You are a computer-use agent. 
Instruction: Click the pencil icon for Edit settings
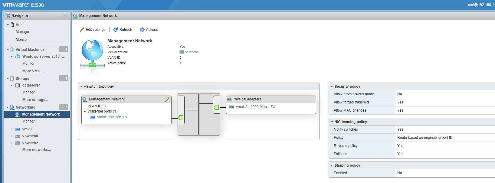(82, 30)
